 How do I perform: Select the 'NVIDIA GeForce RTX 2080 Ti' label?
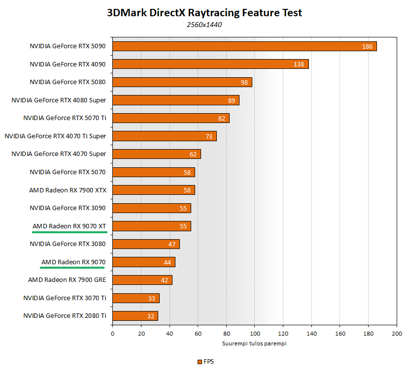[65, 316]
